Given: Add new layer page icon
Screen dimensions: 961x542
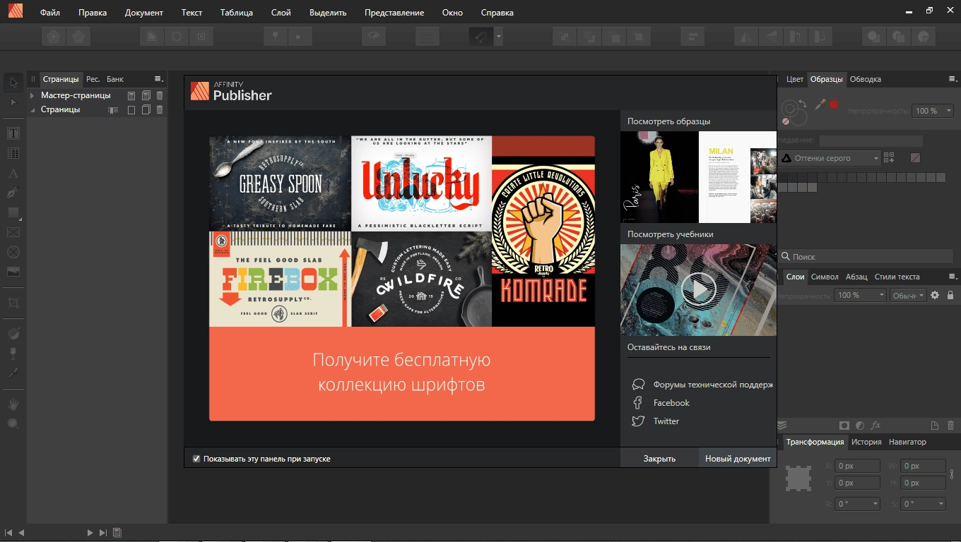Looking at the screenshot, I should click(x=935, y=425).
